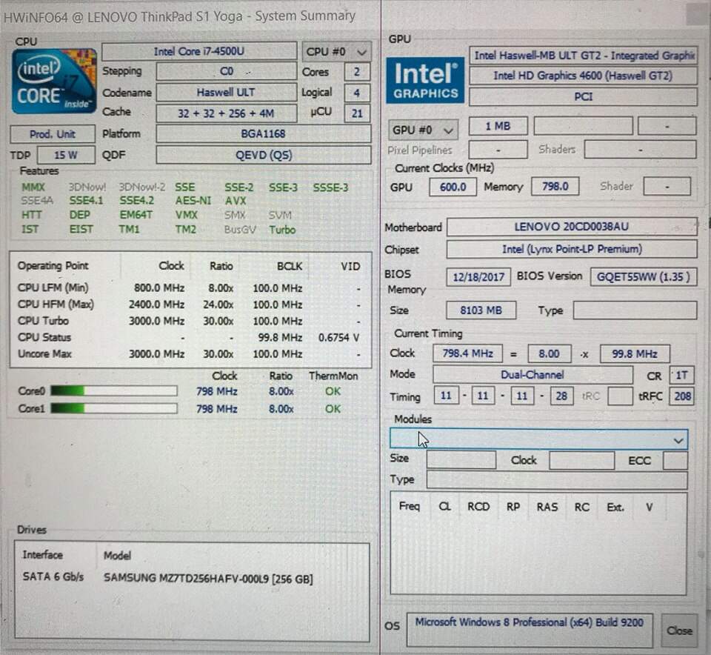This screenshot has width=711, height=655.
Task: Click the Dual-Channel memory mode field
Action: click(x=533, y=375)
